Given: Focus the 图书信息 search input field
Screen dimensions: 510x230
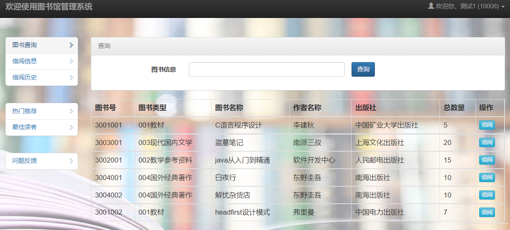Looking at the screenshot, I should [267, 70].
